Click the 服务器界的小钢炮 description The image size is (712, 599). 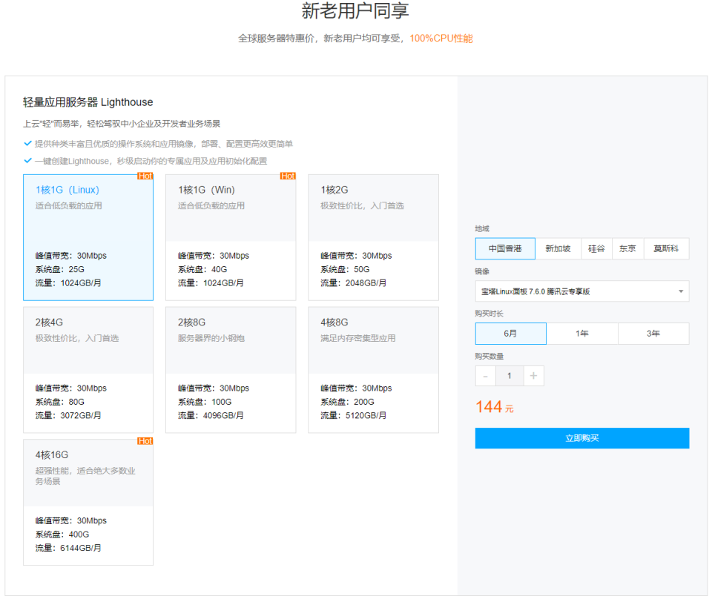[x=211, y=338]
